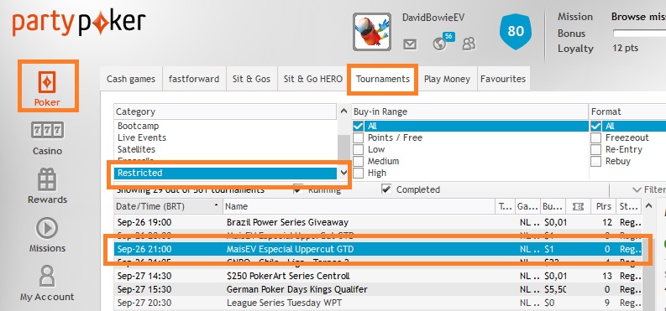Click the DavidBowieEV username
Image resolution: width=666 pixels, height=311 pixels.
[x=433, y=18]
